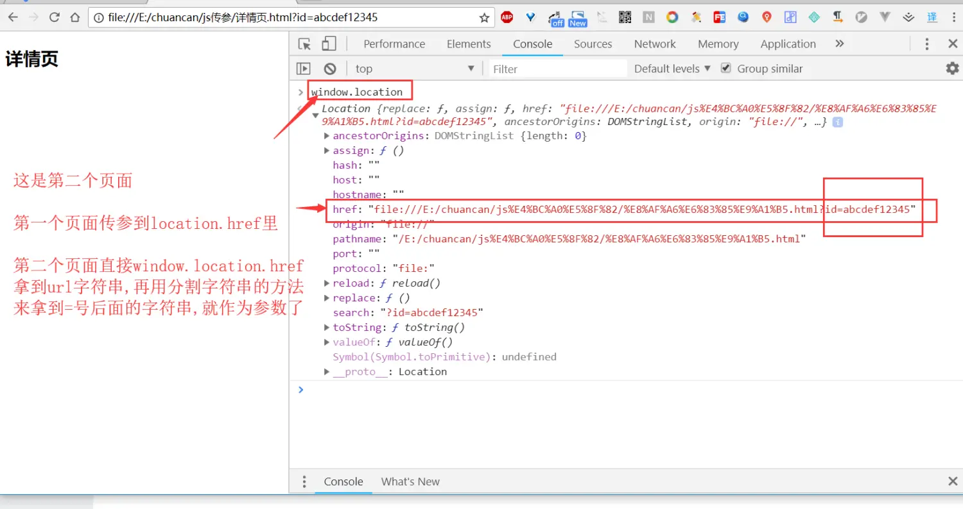Expand the assign function property
The width and height of the screenshot is (963, 509).
327,150
